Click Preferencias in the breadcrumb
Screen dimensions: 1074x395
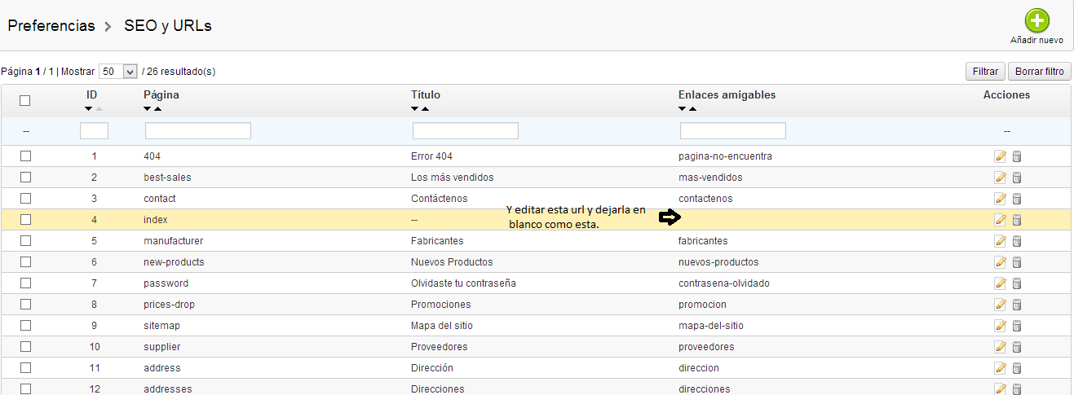[51, 26]
